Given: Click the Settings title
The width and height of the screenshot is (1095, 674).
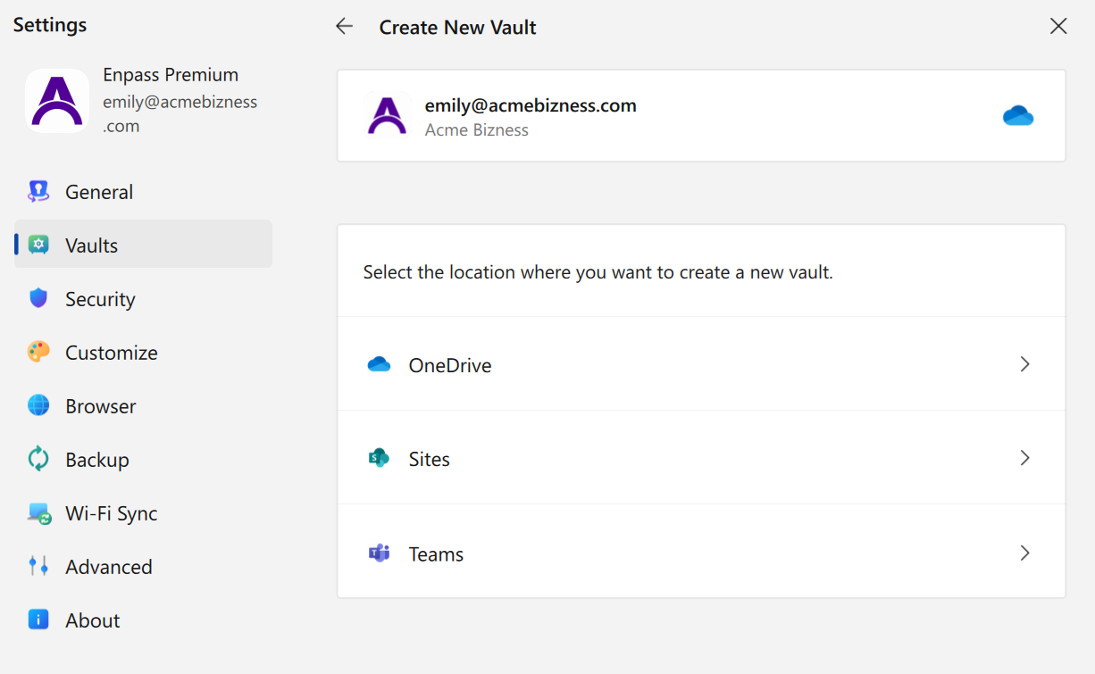Looking at the screenshot, I should coord(50,25).
